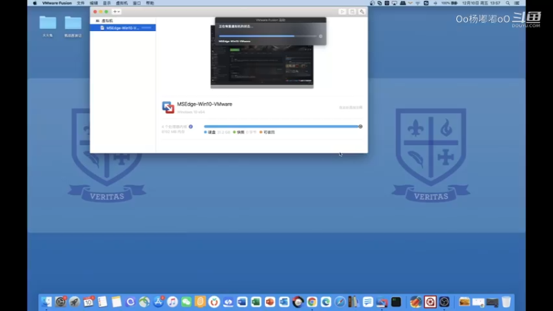
Task: Open App Store in the Dock
Action: click(158, 302)
